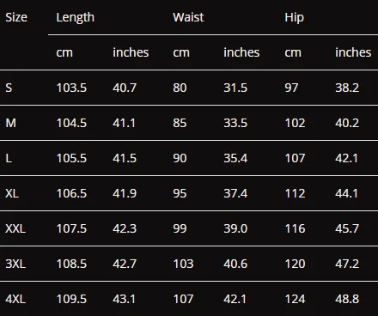Click the Hip column header
Image resolution: width=378 pixels, height=316 pixels.
(x=294, y=17)
